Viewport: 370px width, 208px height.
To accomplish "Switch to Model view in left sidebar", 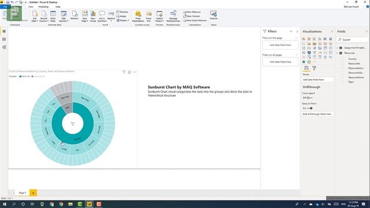I will [x=4, y=47].
